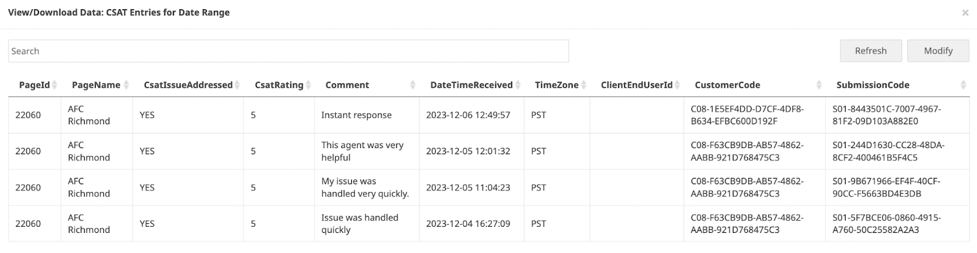977x253 pixels.
Task: Click the CustomerCode column header label
Action: point(727,85)
